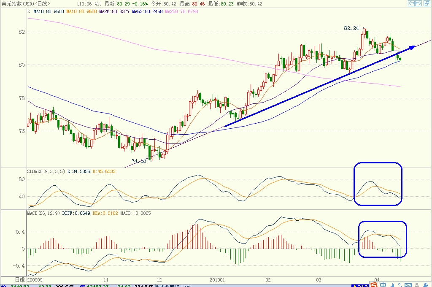Screen dimensions: 432x287
Task: Click the person account icon in IME bar
Action: [x=417, y=285]
